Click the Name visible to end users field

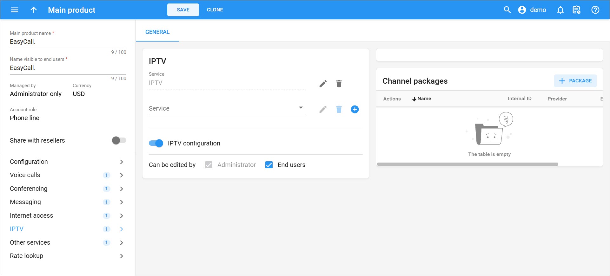68,68
